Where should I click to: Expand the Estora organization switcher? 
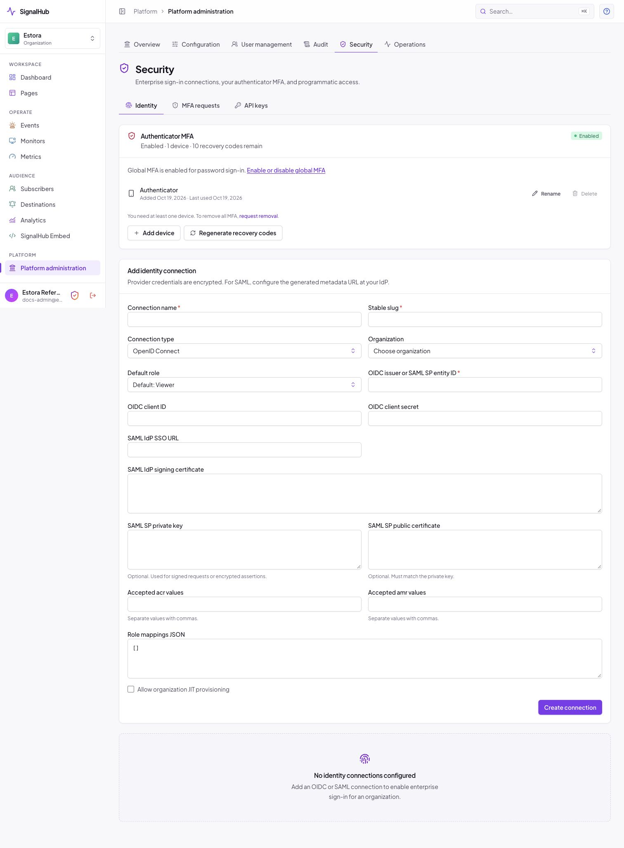point(52,38)
